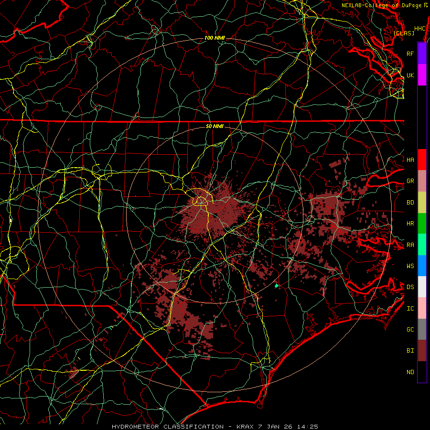
Task: Click the DS white legend swatch
Action: click(422, 287)
